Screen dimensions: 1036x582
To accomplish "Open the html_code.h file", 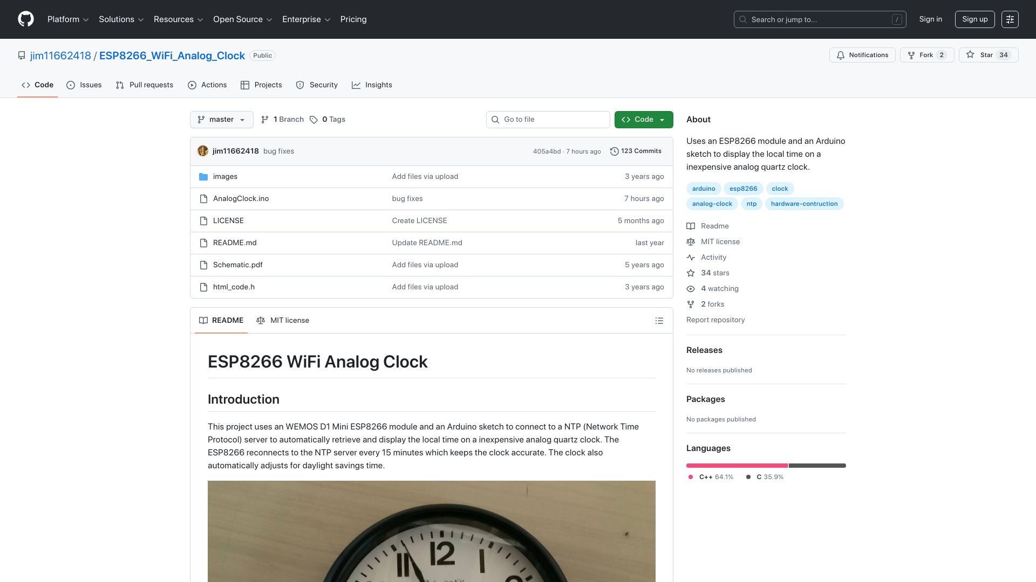I will click(x=234, y=287).
